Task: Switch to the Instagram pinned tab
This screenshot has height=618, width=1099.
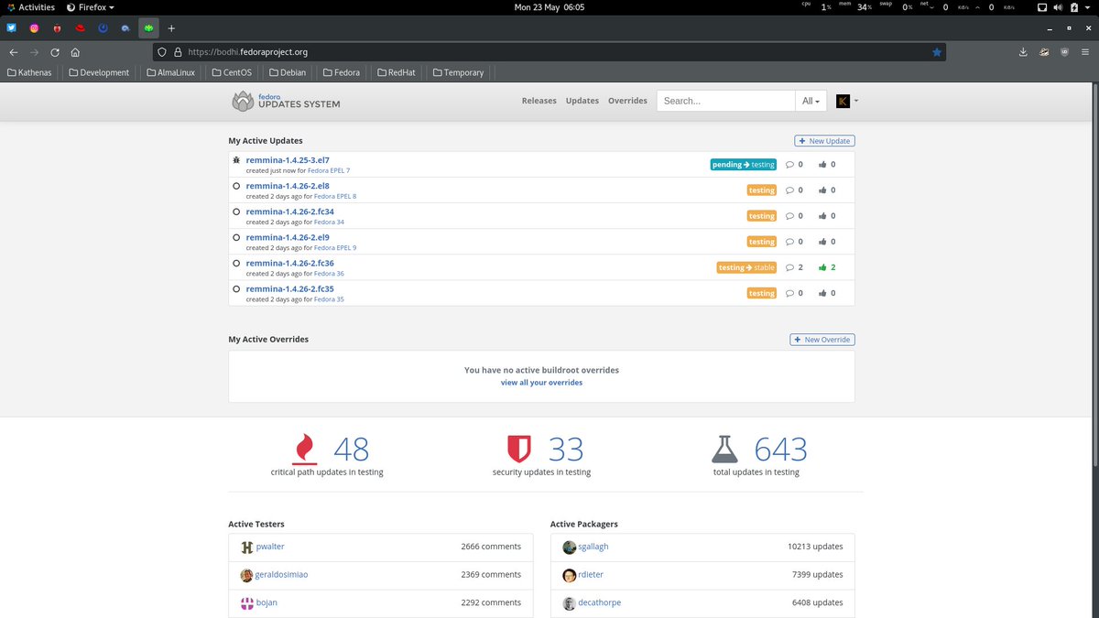Action: [35, 28]
